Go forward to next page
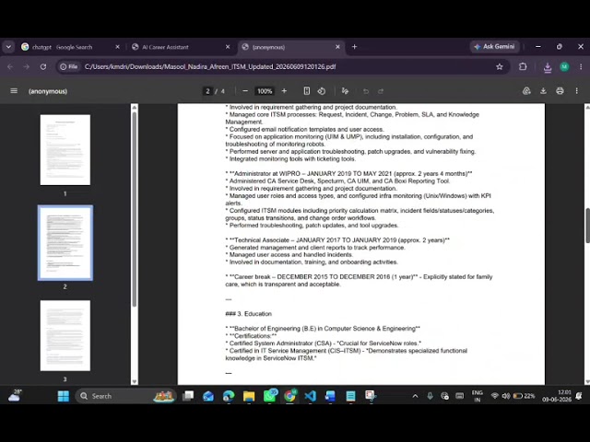Image resolution: width=590 pixels, height=442 pixels. [x=27, y=67]
